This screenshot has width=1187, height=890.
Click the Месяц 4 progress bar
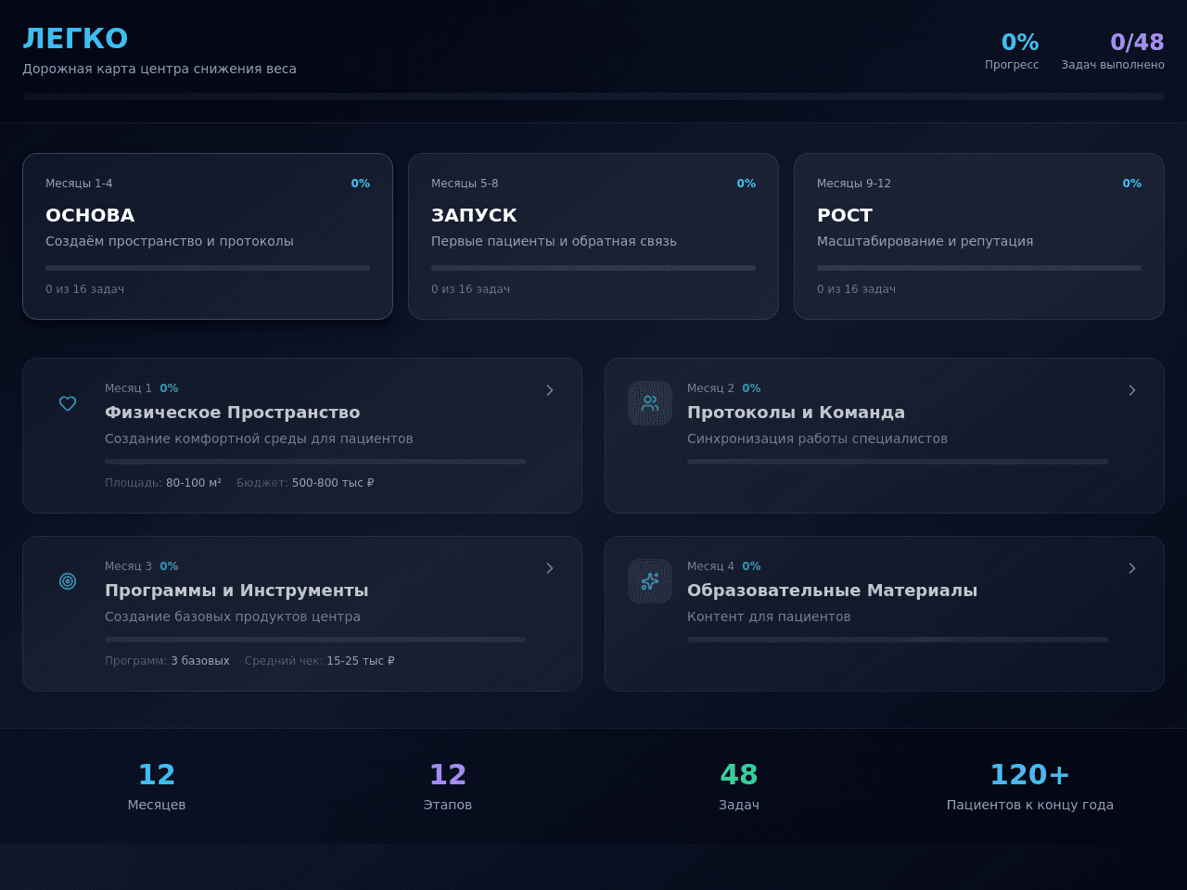pyautogui.click(x=898, y=640)
